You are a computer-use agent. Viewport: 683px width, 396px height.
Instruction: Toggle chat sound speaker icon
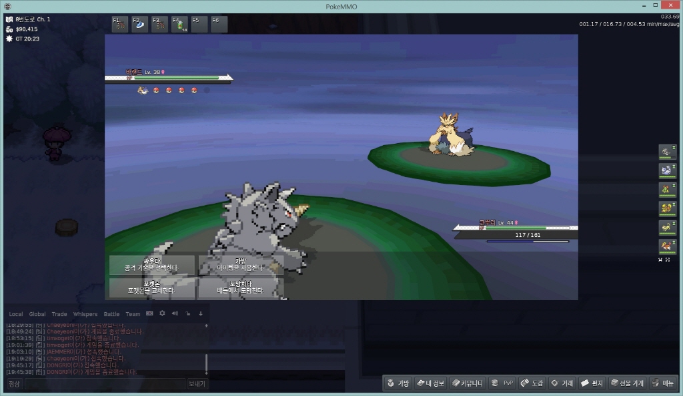(x=175, y=313)
